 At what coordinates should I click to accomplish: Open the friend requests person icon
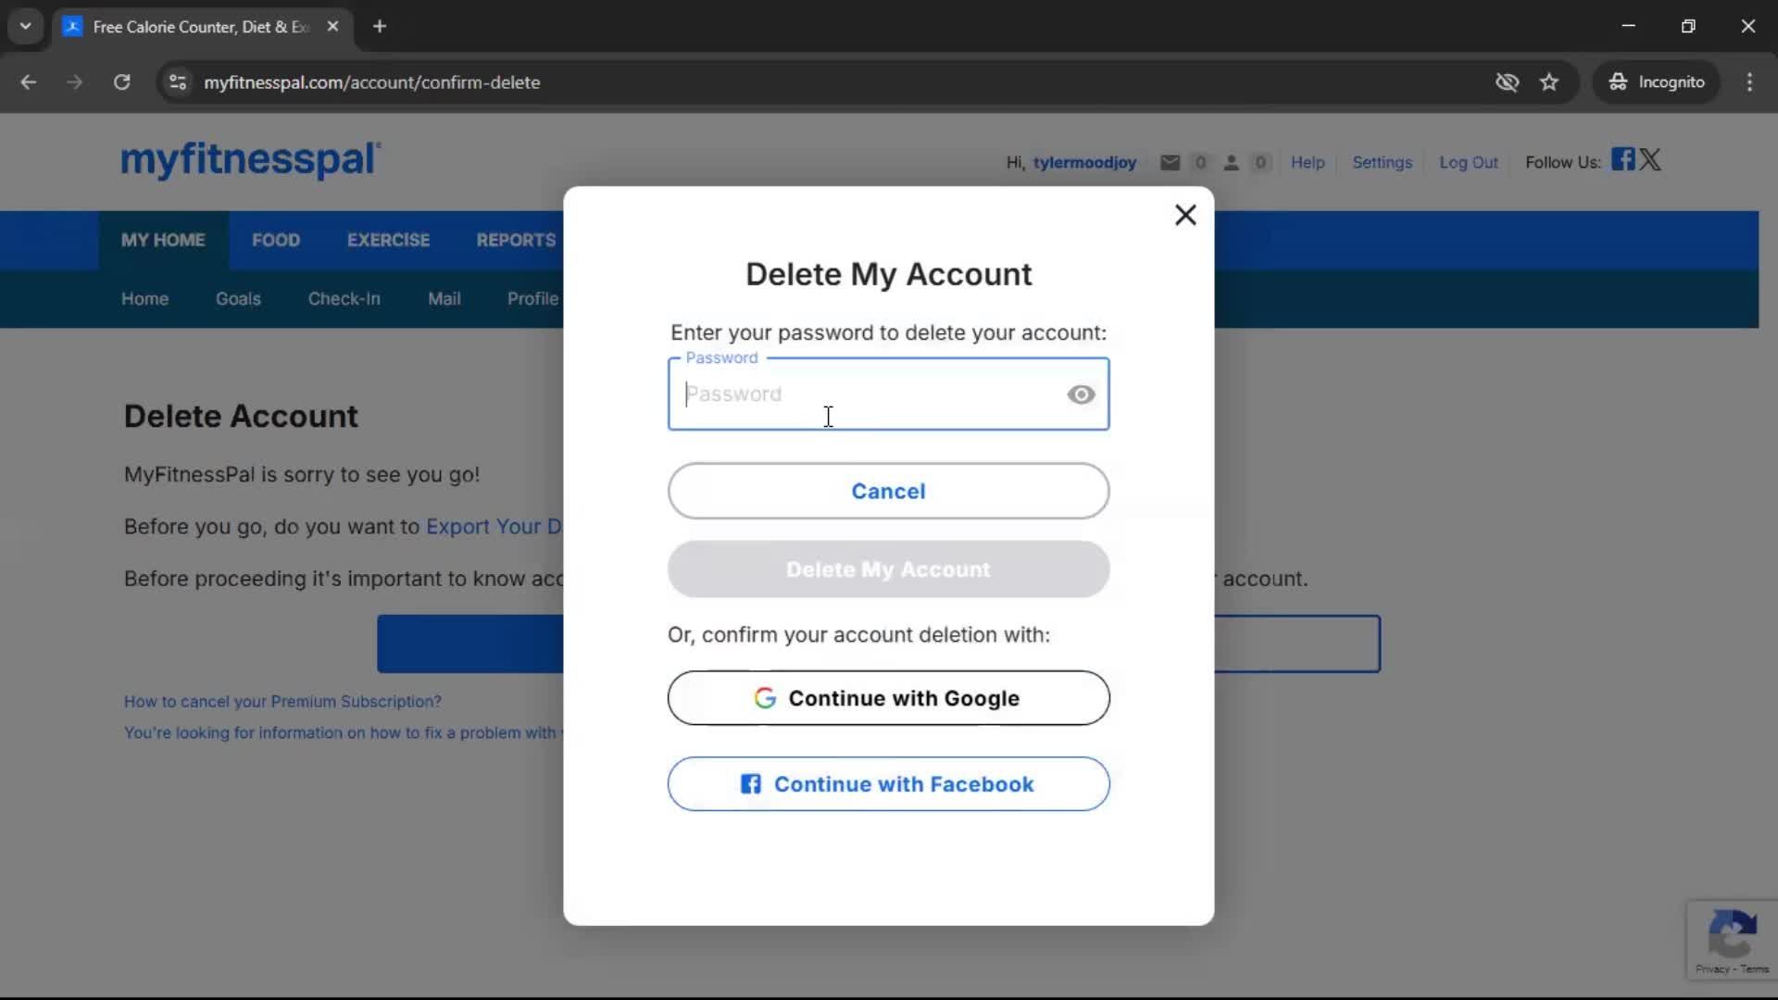click(1231, 163)
